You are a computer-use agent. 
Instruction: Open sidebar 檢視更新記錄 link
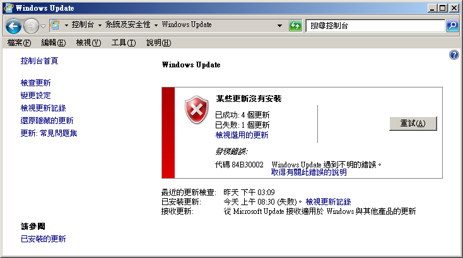point(43,108)
